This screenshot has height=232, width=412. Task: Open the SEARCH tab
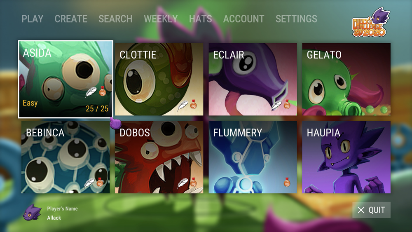click(x=115, y=19)
